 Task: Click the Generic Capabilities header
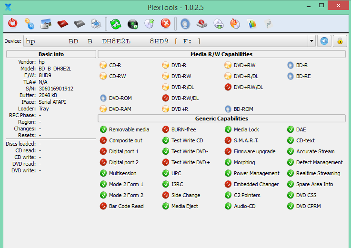[x=221, y=119]
